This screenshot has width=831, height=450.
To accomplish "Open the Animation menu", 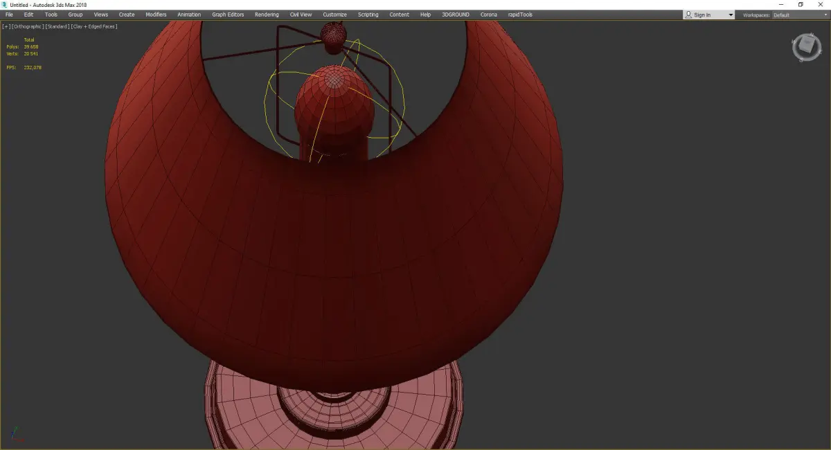I will coord(189,15).
